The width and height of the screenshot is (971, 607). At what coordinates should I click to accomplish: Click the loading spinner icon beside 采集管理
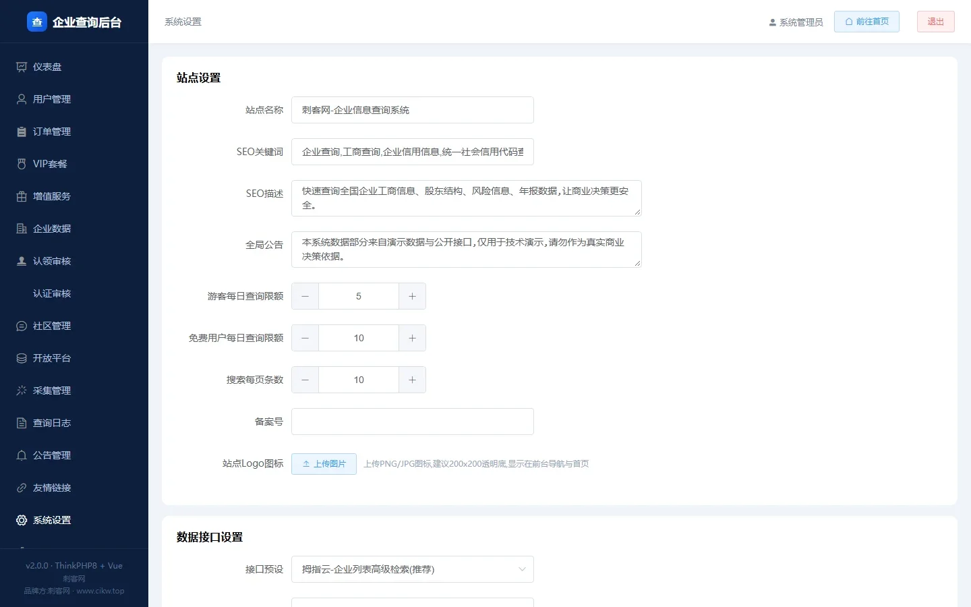tap(22, 391)
